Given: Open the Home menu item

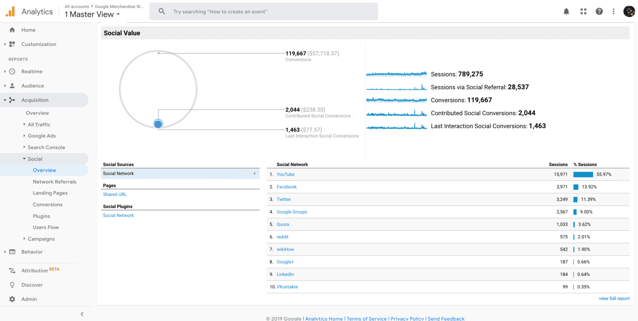Looking at the screenshot, I should click(x=28, y=30).
